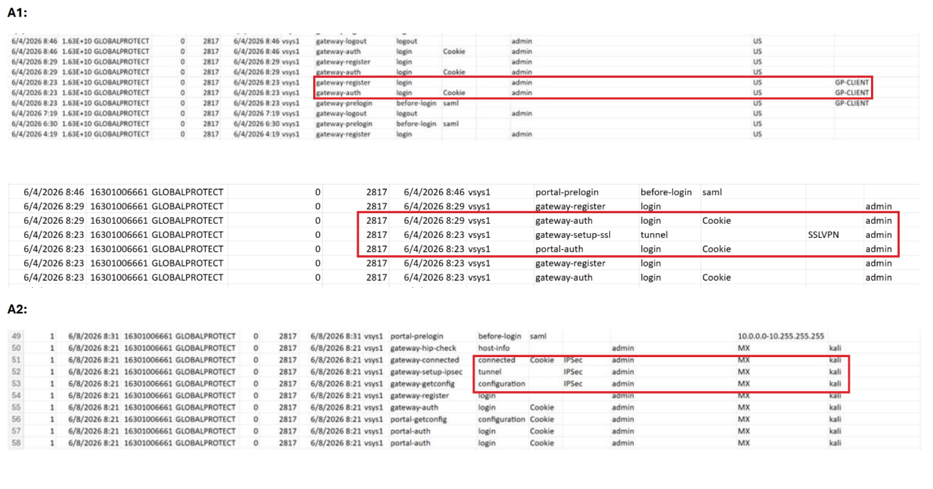Select the logout cell in the 8:46 gateway-logout row
933x489 pixels.
point(407,41)
